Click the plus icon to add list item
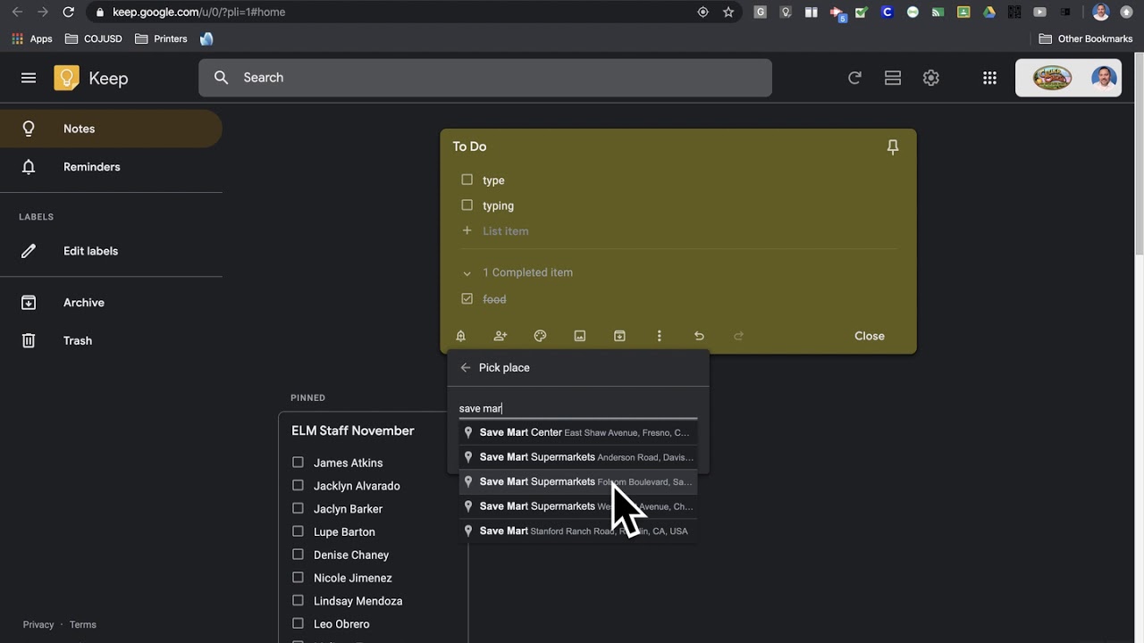 coord(467,231)
